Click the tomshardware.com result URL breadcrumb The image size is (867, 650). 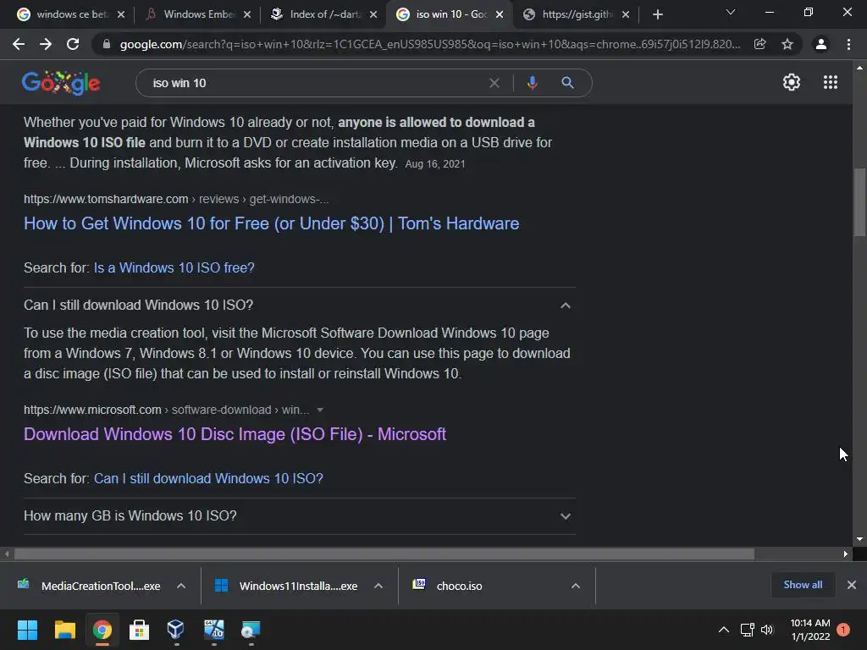(x=176, y=199)
